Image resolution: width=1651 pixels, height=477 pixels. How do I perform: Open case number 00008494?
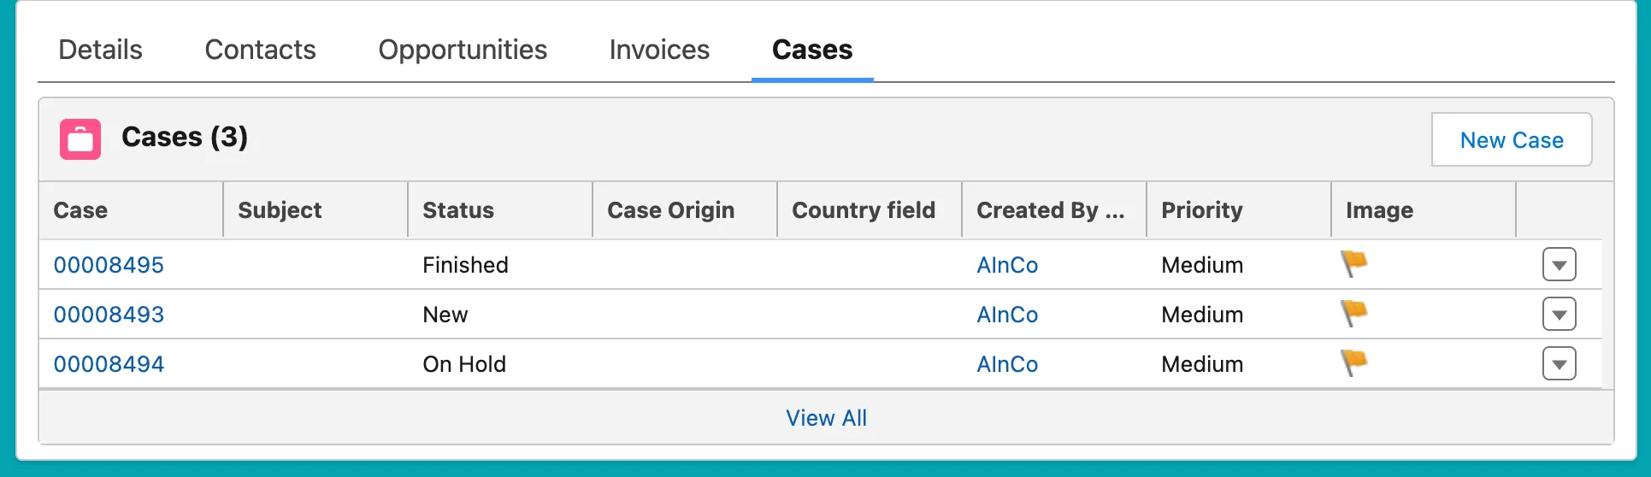tap(109, 364)
